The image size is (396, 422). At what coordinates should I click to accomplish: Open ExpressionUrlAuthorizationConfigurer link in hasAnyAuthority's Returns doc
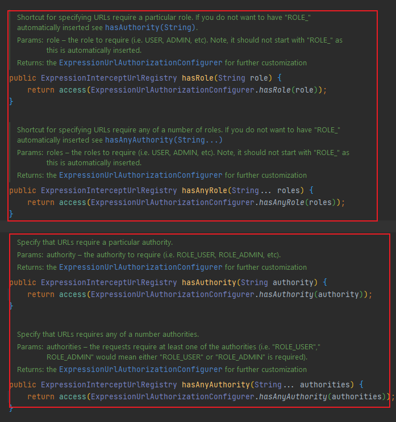[141, 370]
